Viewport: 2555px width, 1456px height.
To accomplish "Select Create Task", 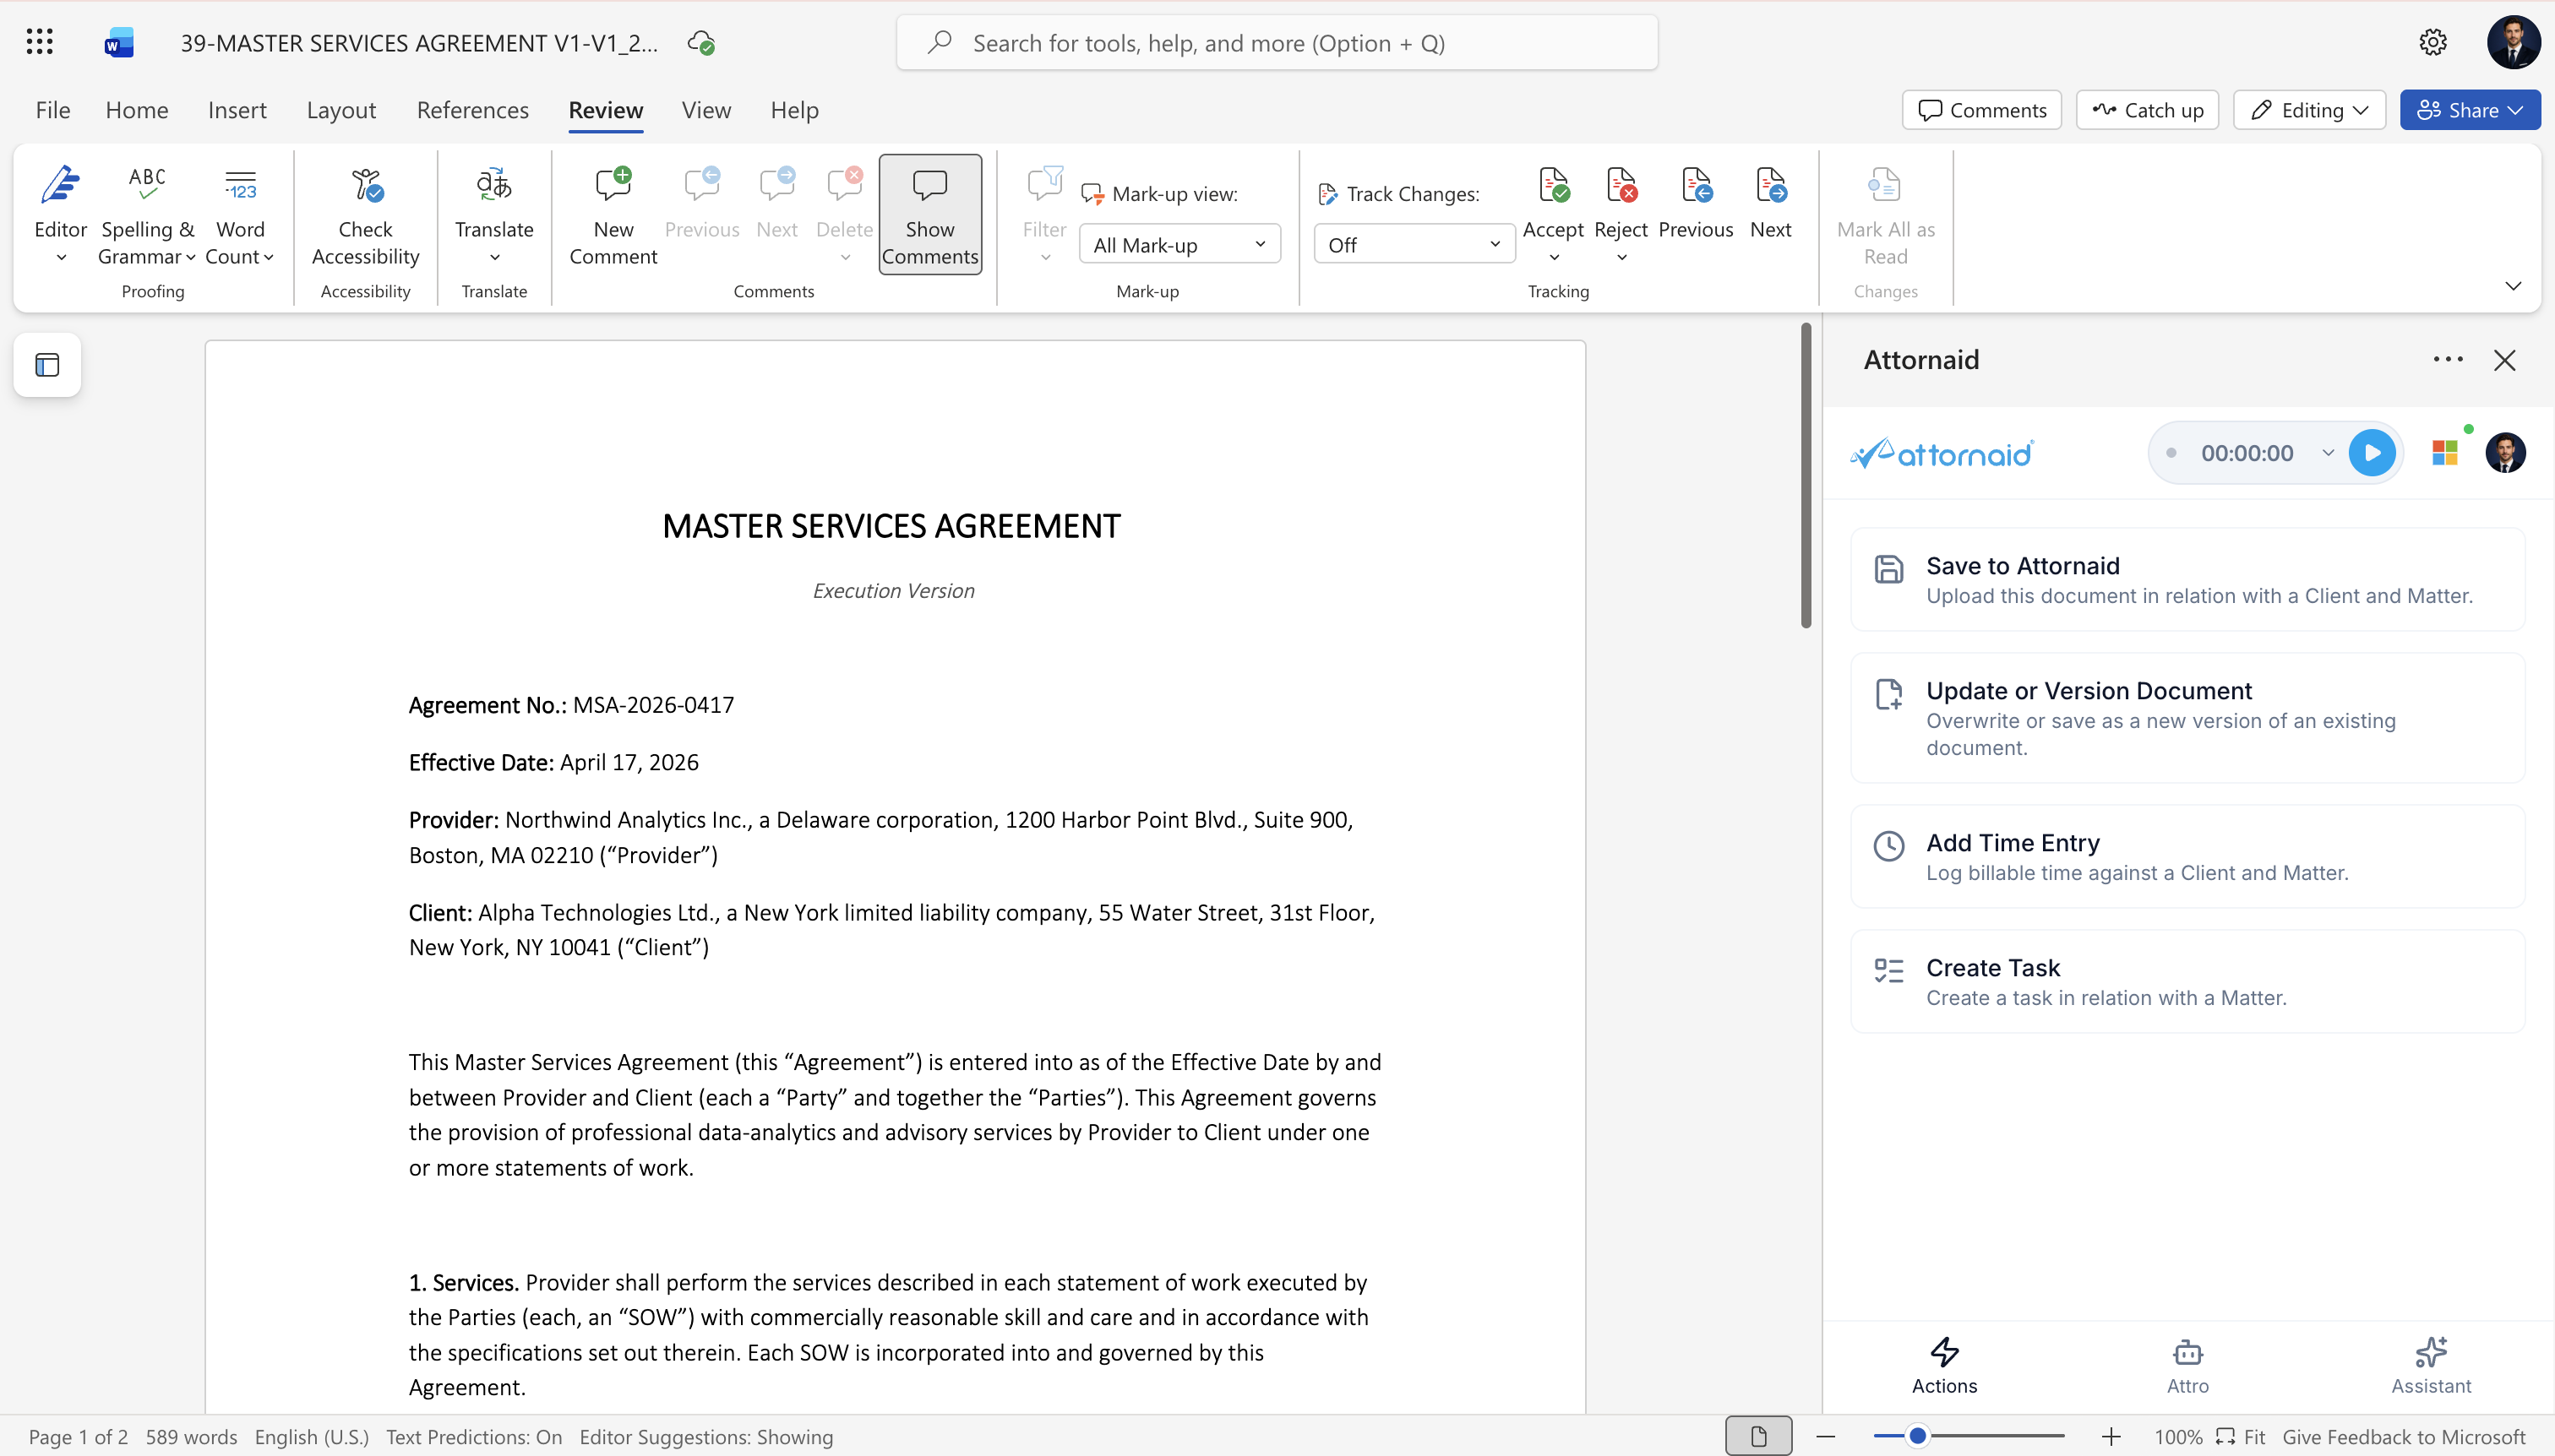I will (2187, 981).
